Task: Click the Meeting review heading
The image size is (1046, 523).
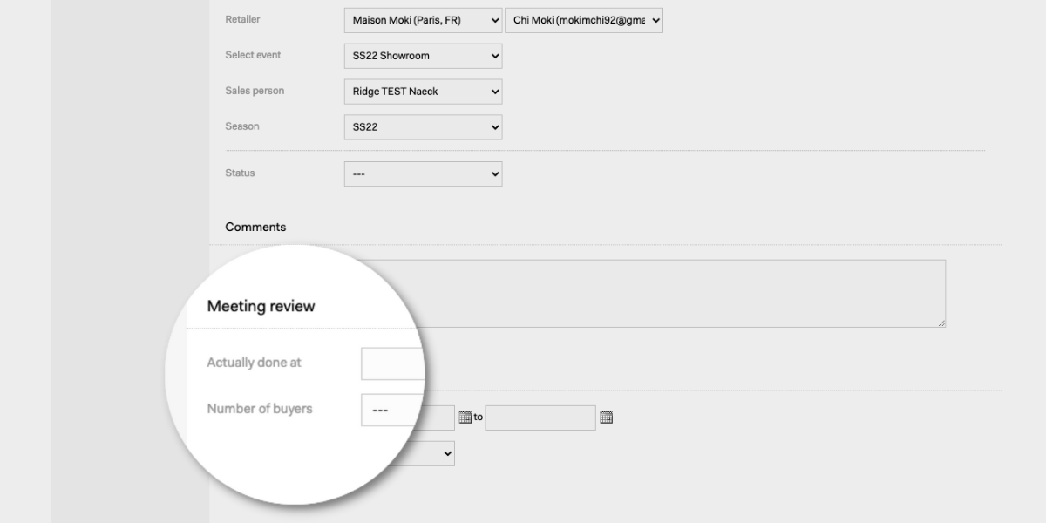Action: point(261,306)
